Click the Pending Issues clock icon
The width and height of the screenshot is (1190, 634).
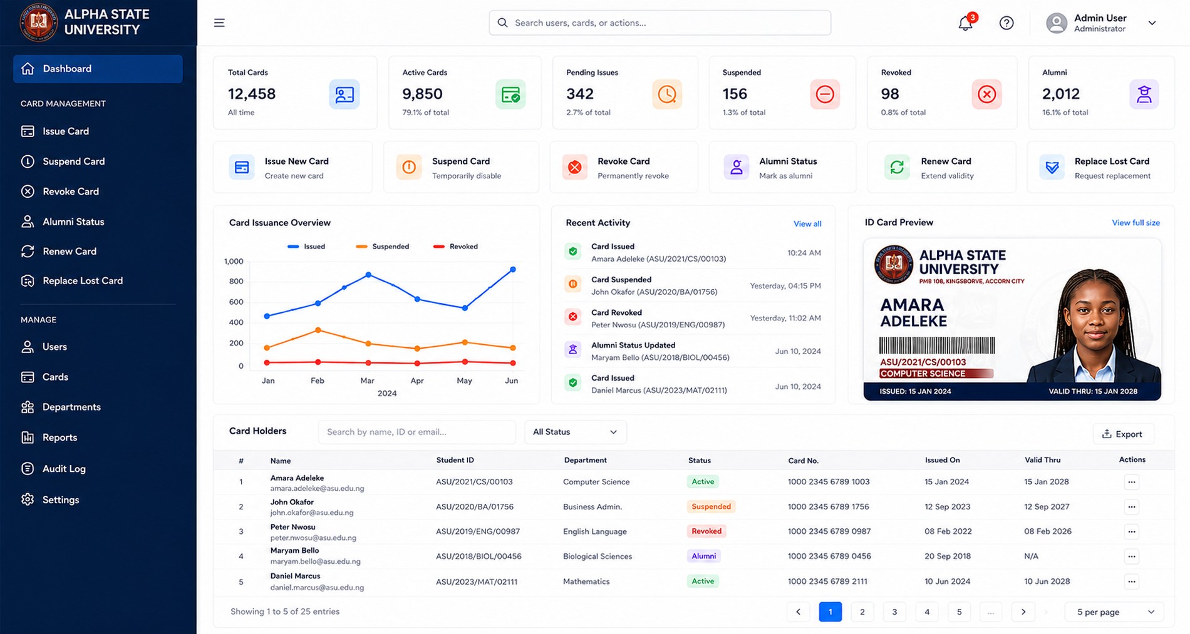667,95
